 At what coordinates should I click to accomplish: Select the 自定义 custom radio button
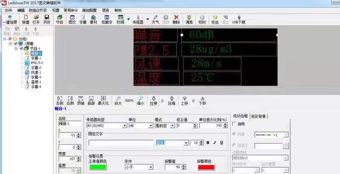(234, 146)
